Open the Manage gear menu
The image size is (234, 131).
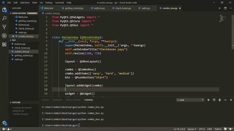pos(4,123)
